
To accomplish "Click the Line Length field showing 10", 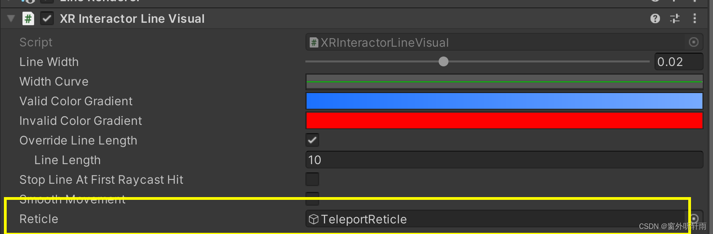I will (504, 160).
